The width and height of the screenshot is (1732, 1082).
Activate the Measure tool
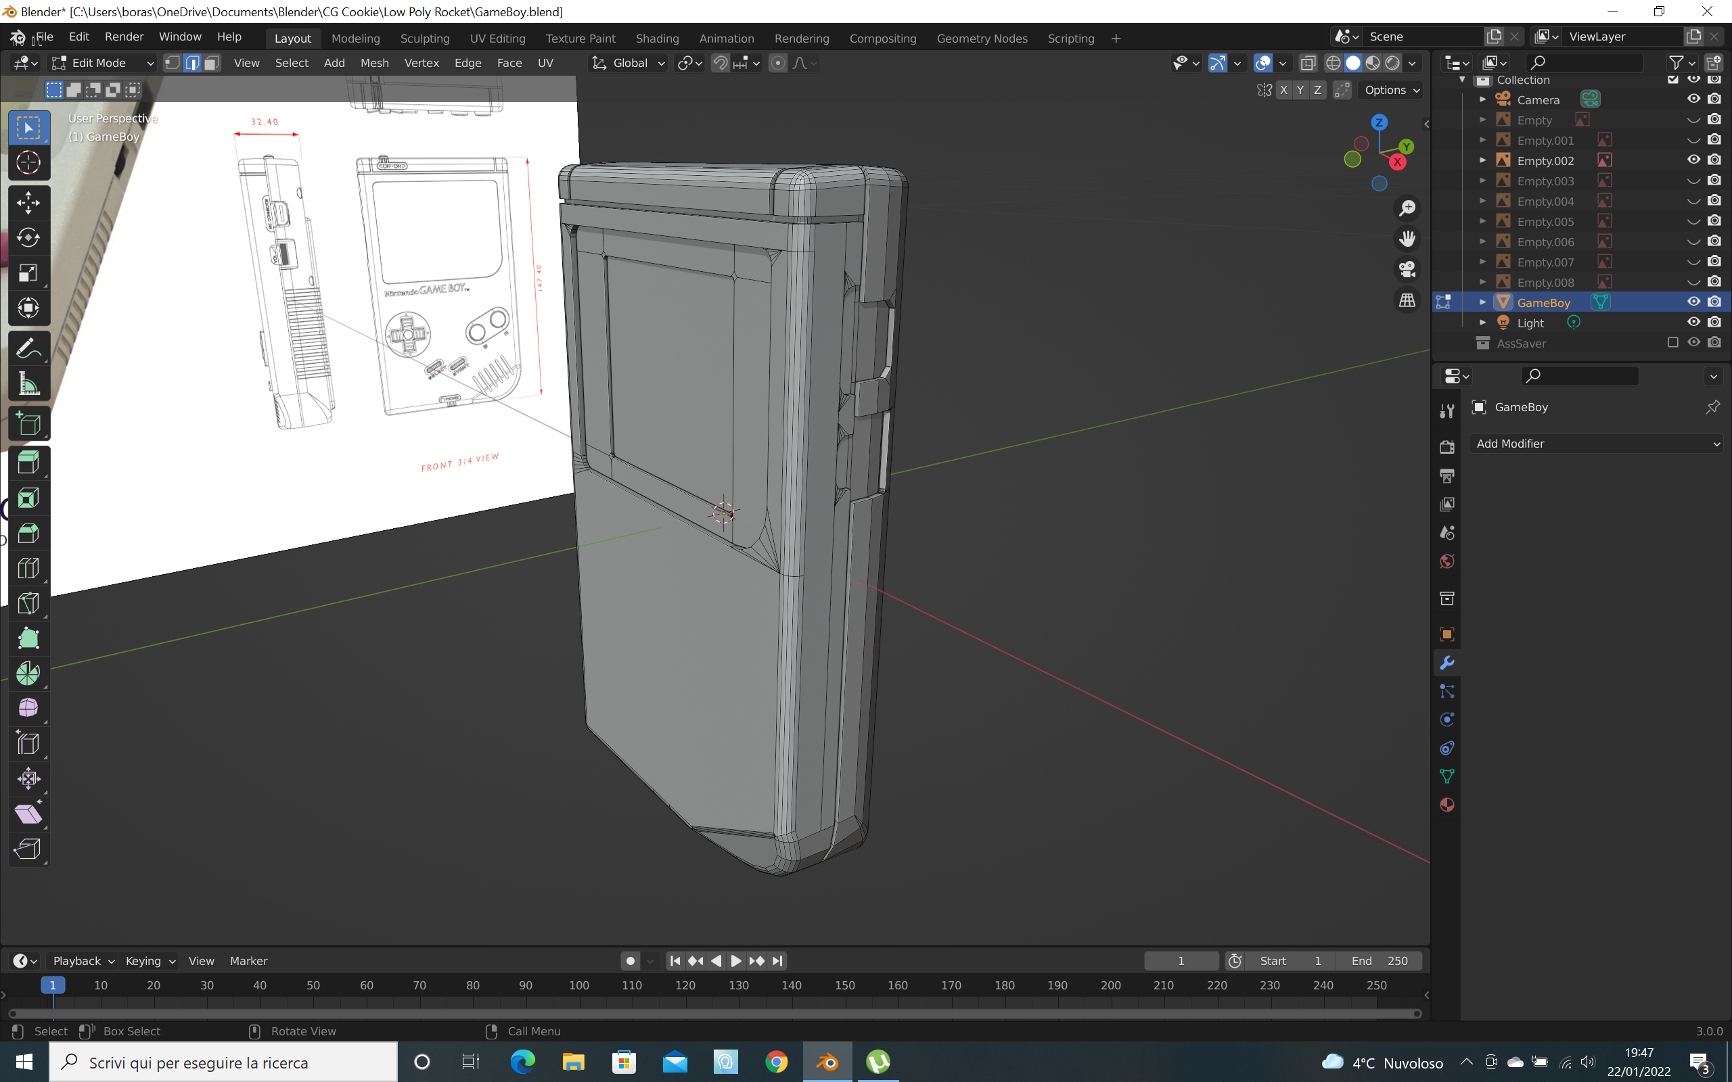coord(28,385)
